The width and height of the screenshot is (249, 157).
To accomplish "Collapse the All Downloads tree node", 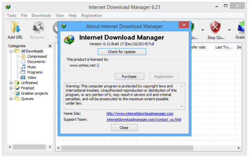I will [x=11, y=51].
